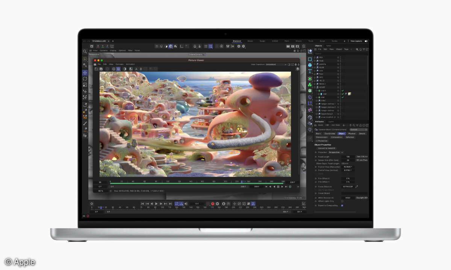The height and width of the screenshot is (270, 451).
Task: Add a Text spline object
Action: [x=310, y=71]
